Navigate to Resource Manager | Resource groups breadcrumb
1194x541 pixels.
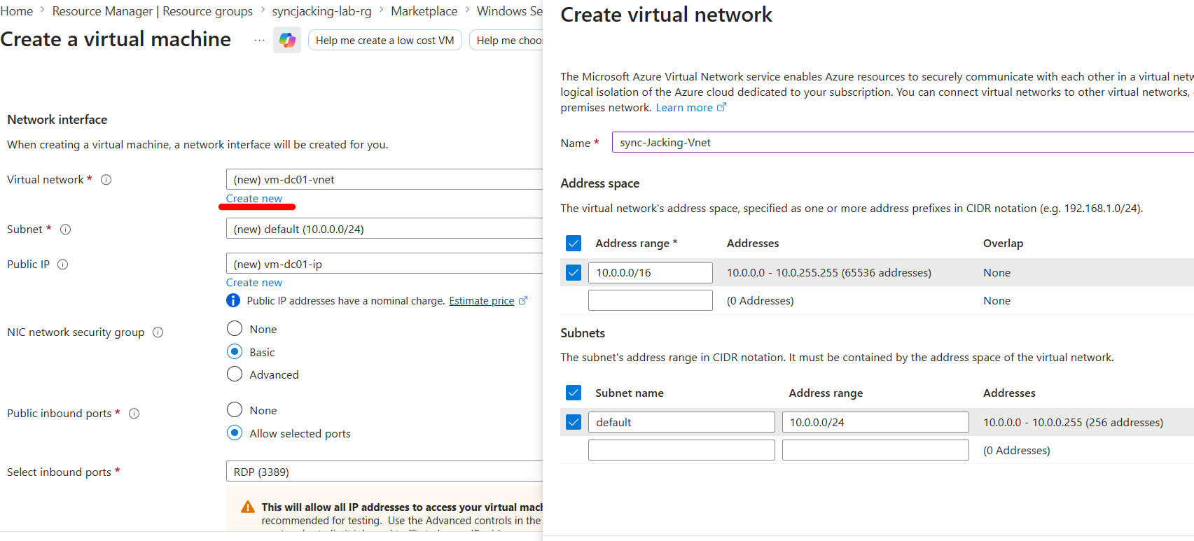click(153, 11)
